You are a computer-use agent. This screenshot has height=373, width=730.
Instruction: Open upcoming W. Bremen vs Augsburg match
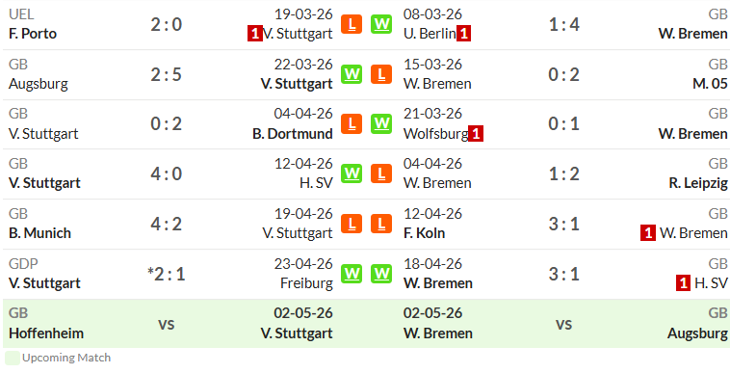(x=565, y=324)
